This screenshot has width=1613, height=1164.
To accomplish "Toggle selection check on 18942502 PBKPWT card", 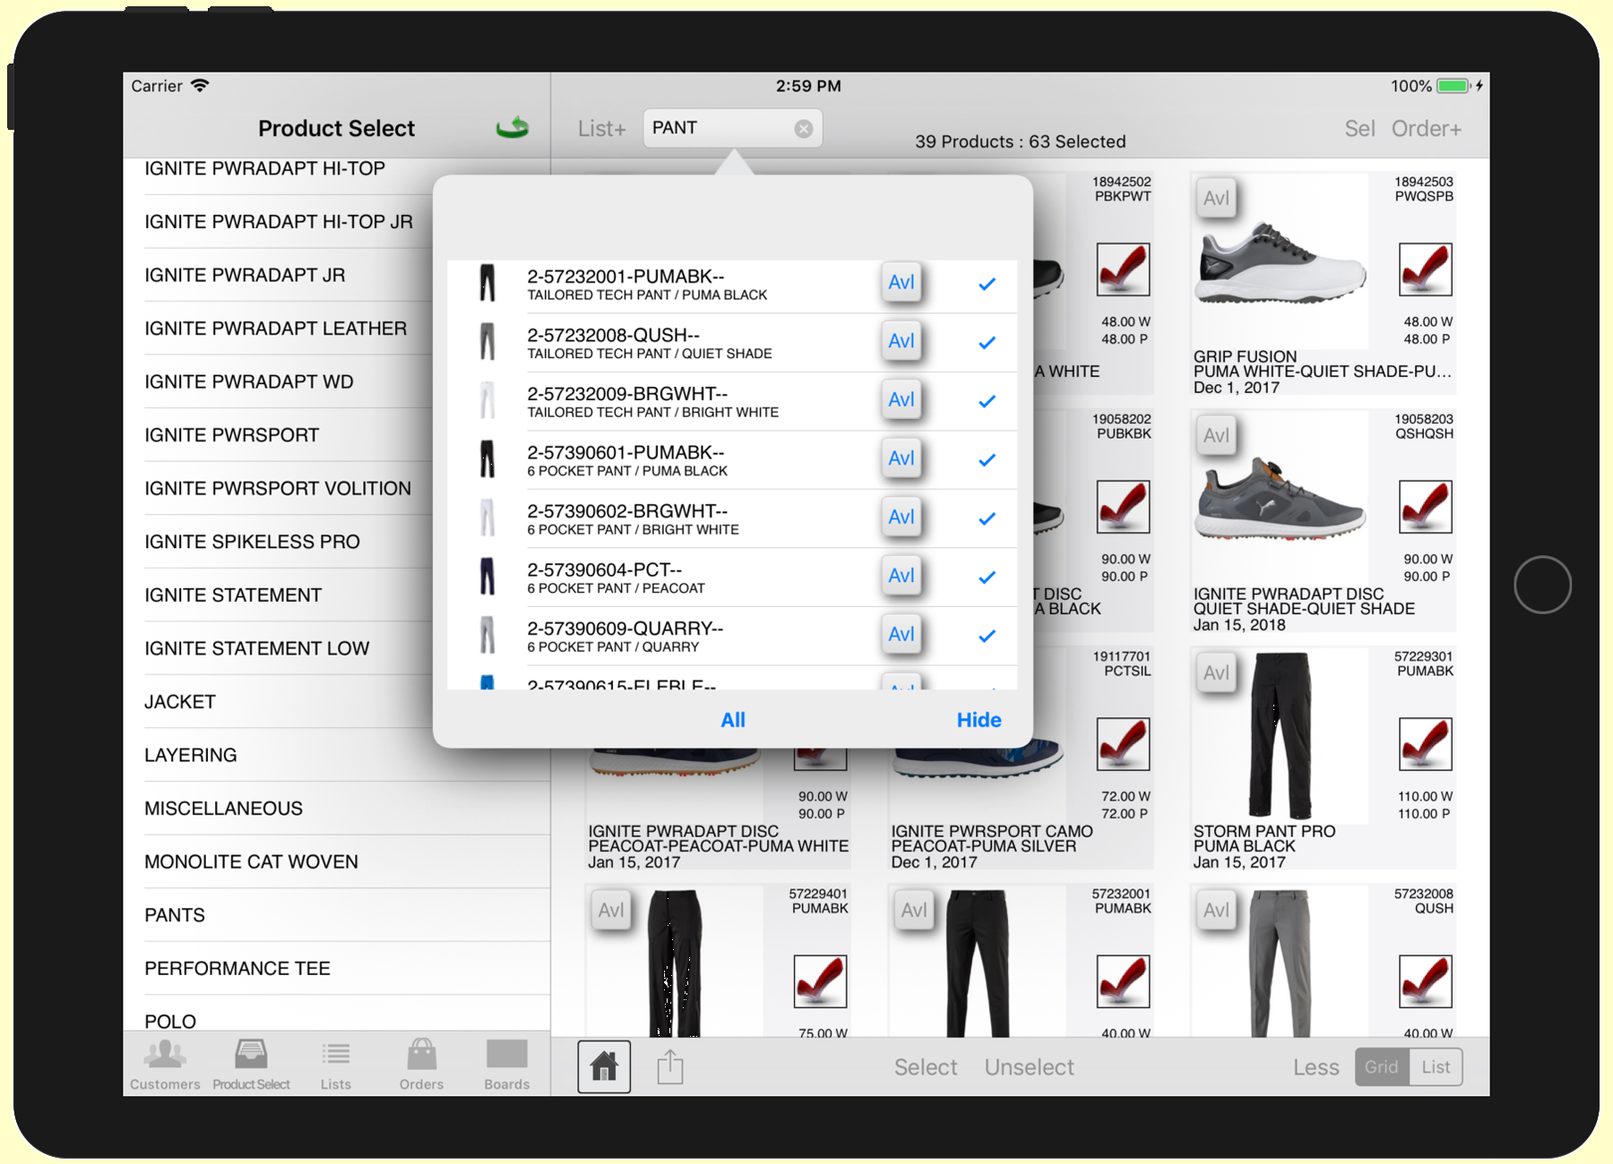I will [1123, 270].
